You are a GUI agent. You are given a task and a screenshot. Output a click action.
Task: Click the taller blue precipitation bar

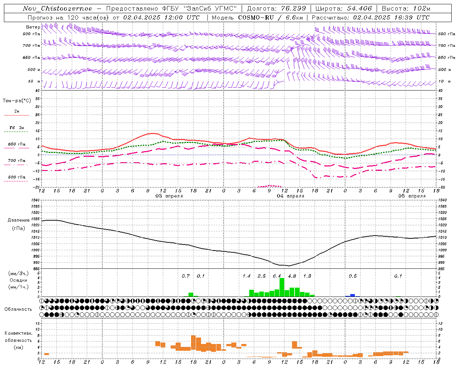point(353,295)
